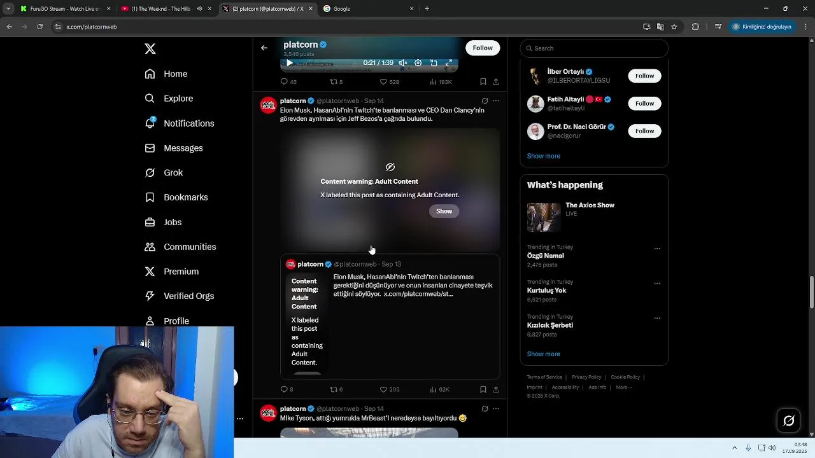The width and height of the screenshot is (815, 458).
Task: Follow İlber Ortaylı
Action: click(x=644, y=76)
